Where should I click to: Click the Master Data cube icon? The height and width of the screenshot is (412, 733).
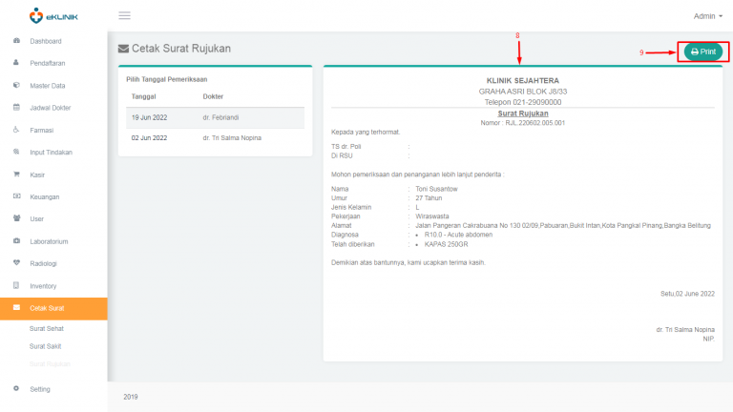click(16, 85)
